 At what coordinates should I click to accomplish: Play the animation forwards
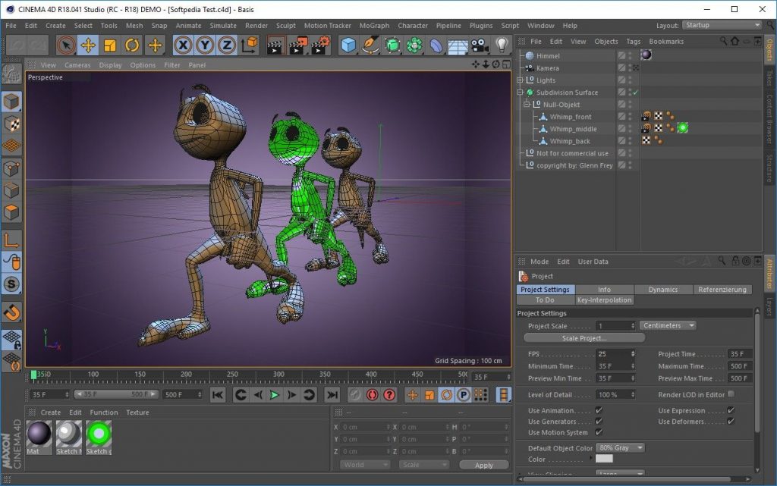274,394
